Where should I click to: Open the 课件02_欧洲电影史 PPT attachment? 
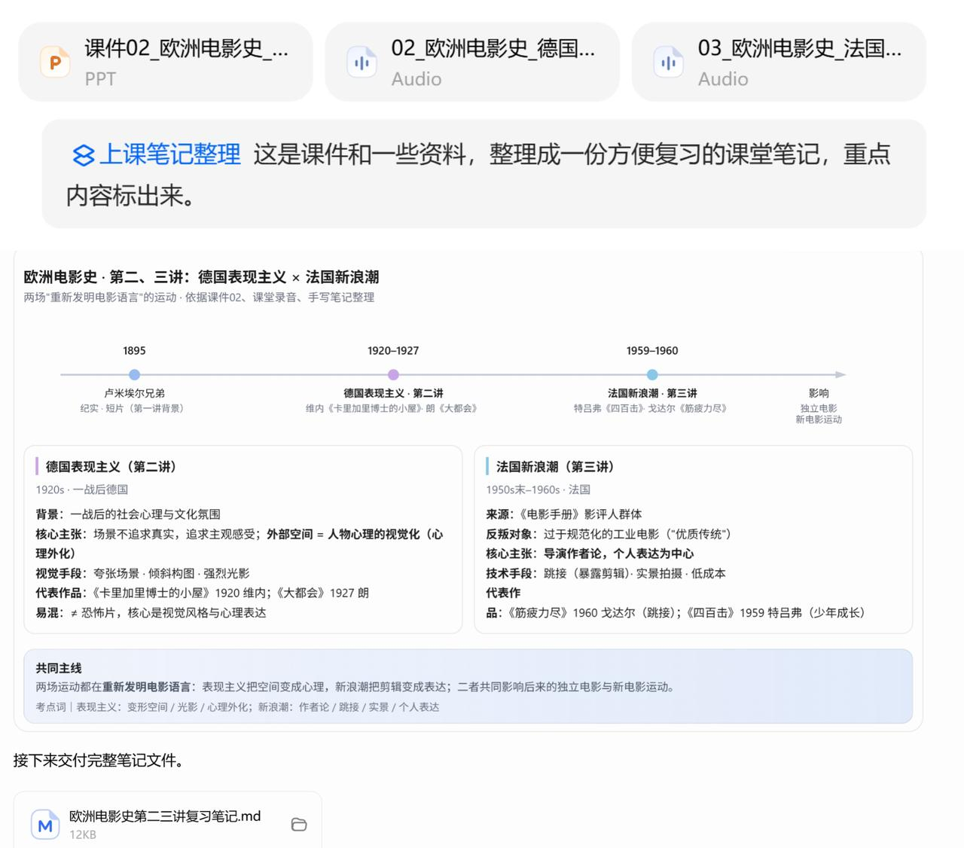tap(166, 62)
